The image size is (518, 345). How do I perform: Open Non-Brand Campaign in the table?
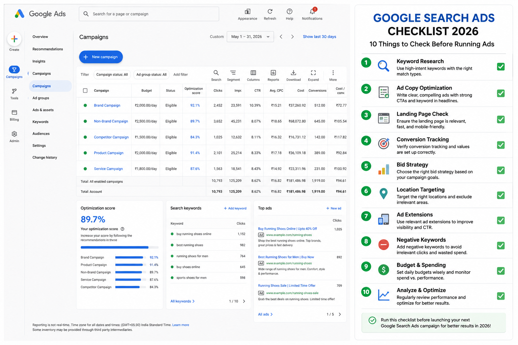(x=111, y=121)
